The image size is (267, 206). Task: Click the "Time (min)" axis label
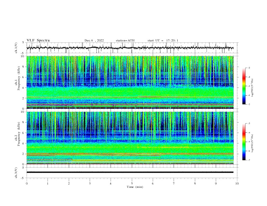click(135, 187)
